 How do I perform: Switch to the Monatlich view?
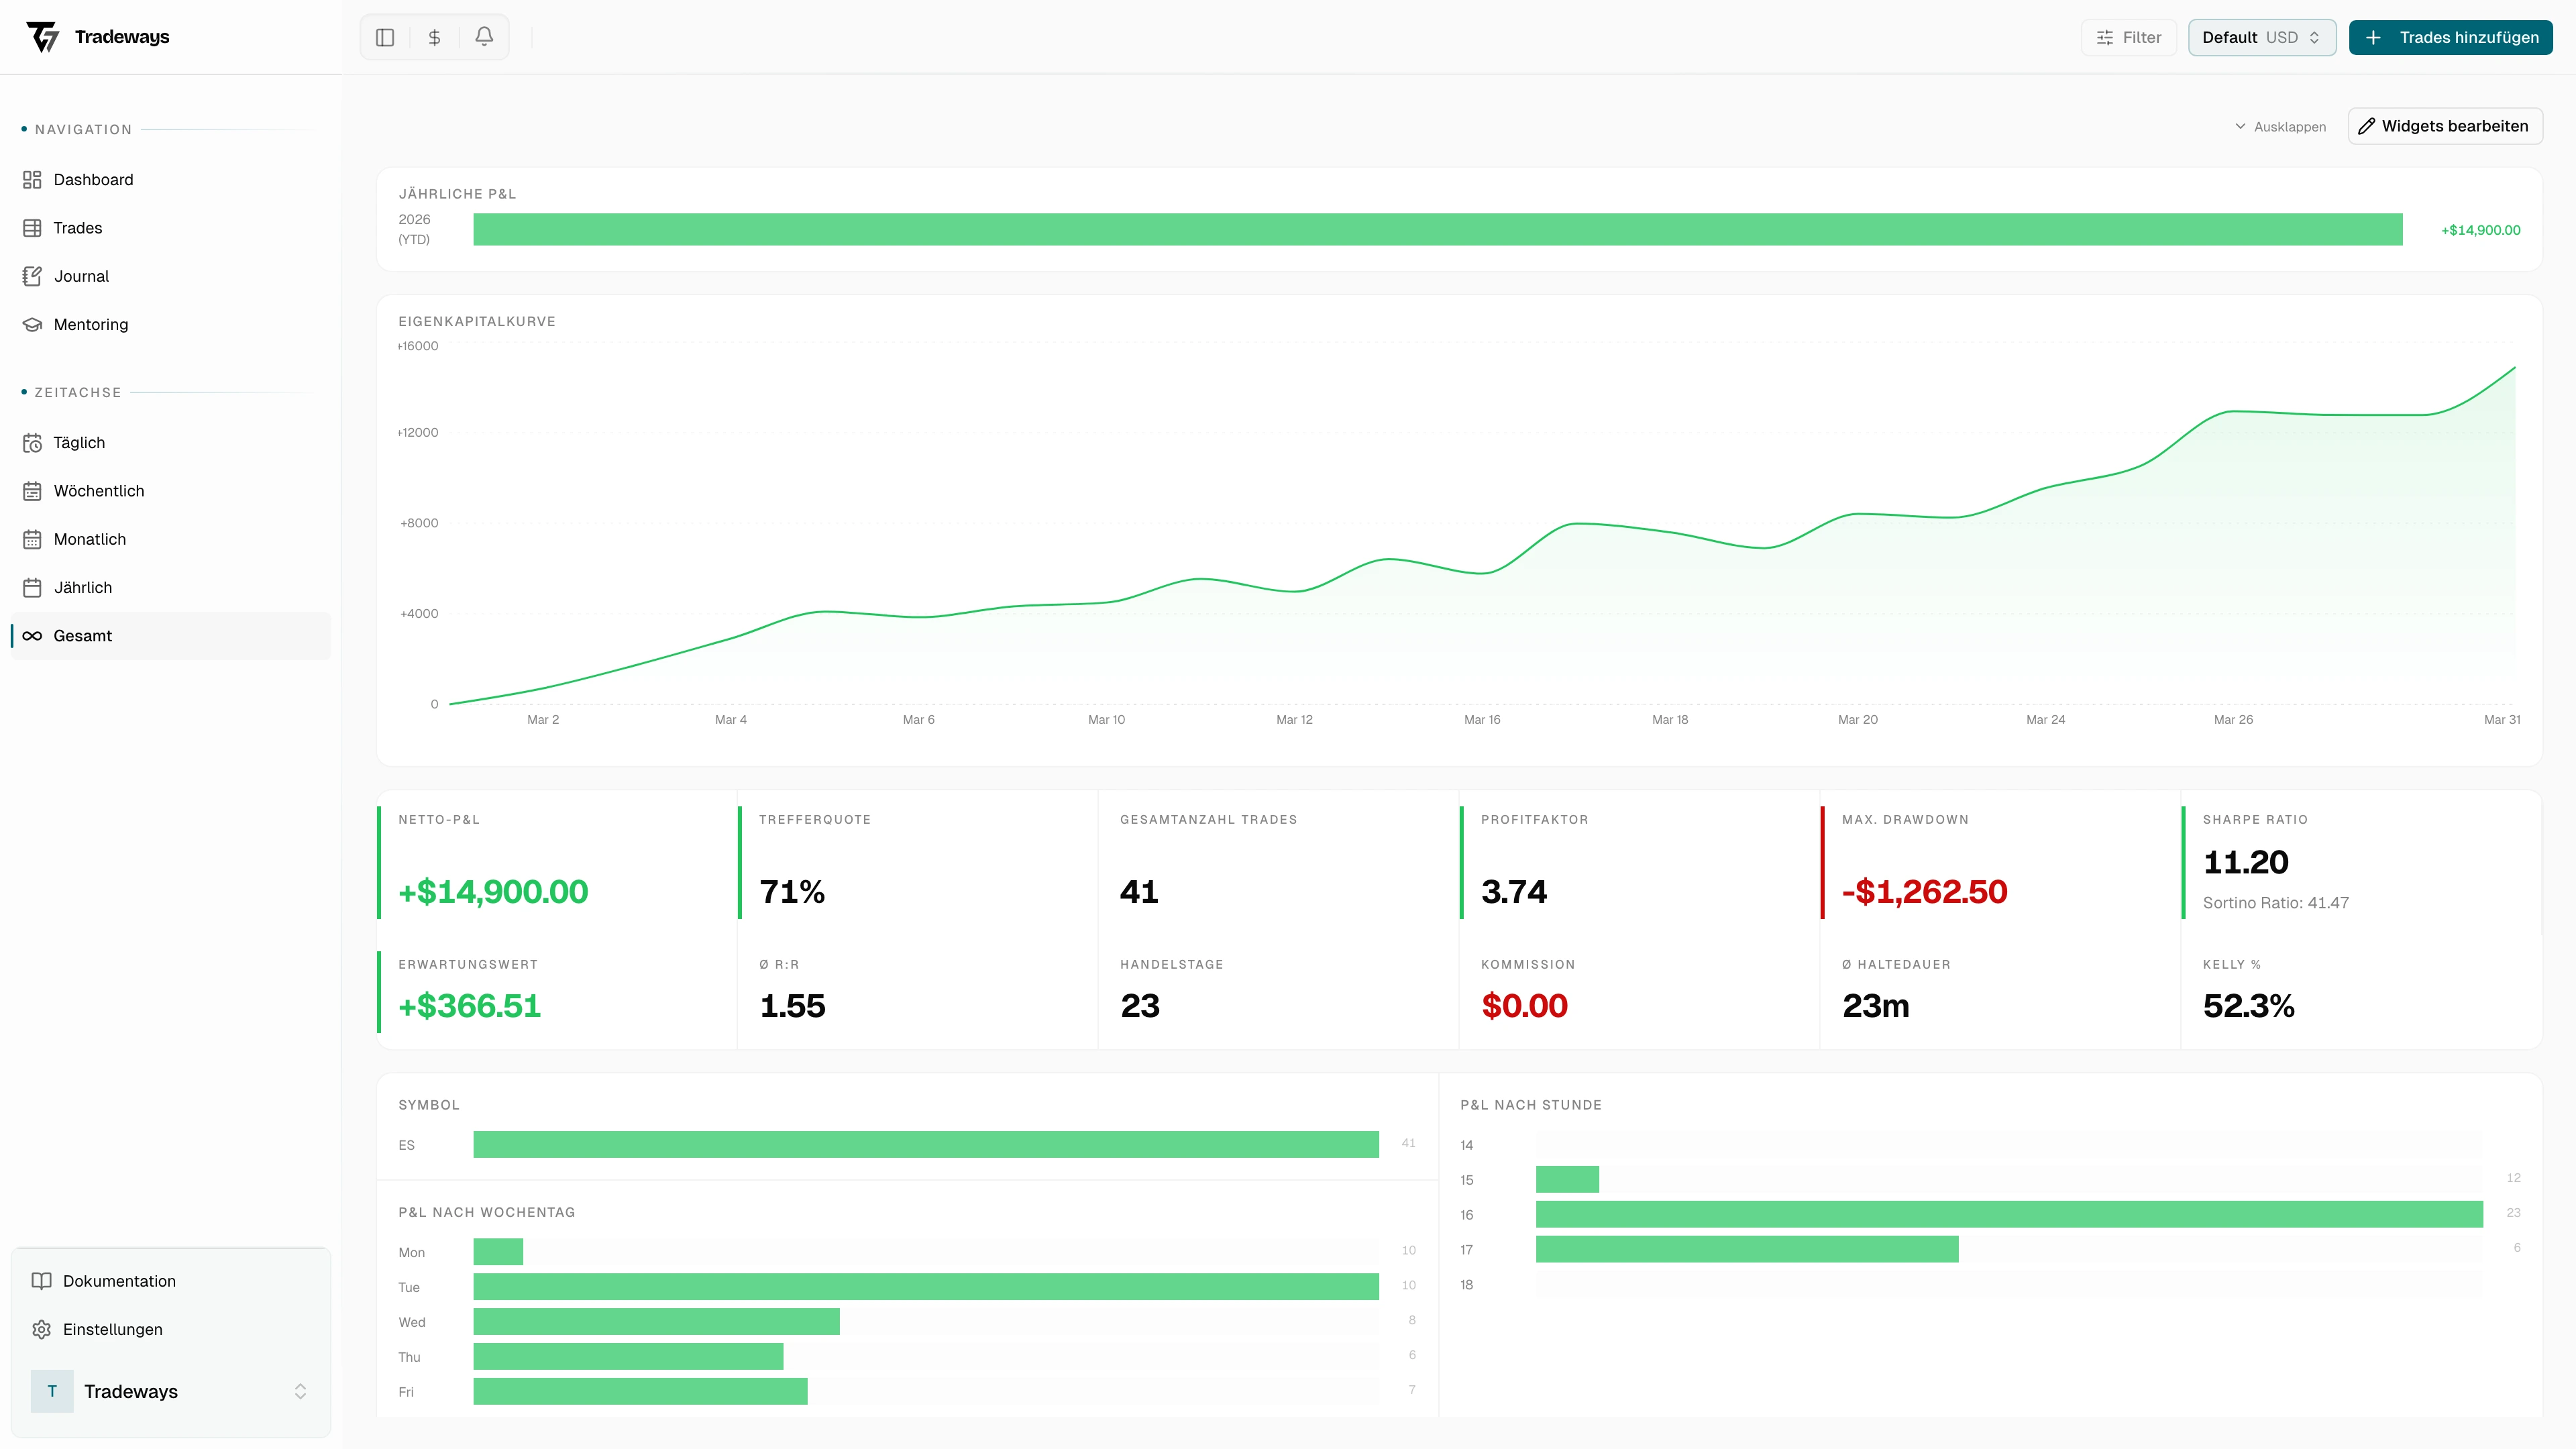(89, 539)
